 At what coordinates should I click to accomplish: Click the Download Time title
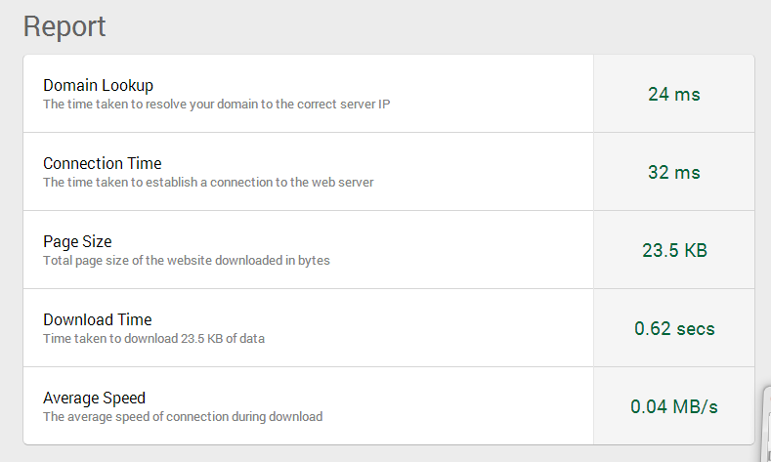98,319
